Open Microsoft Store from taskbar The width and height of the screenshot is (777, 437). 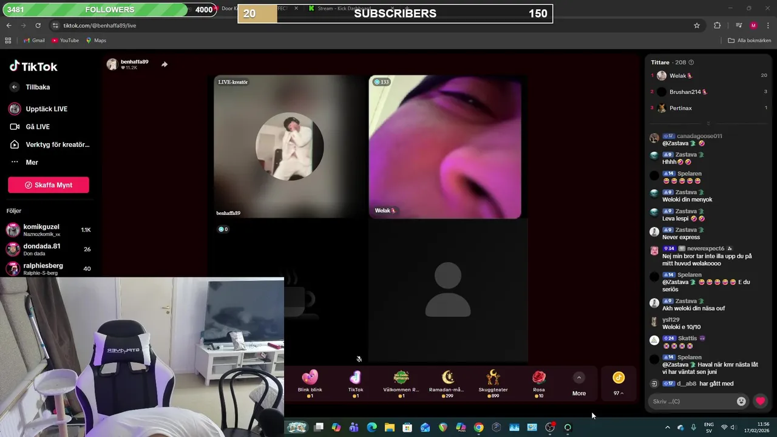[407, 427]
